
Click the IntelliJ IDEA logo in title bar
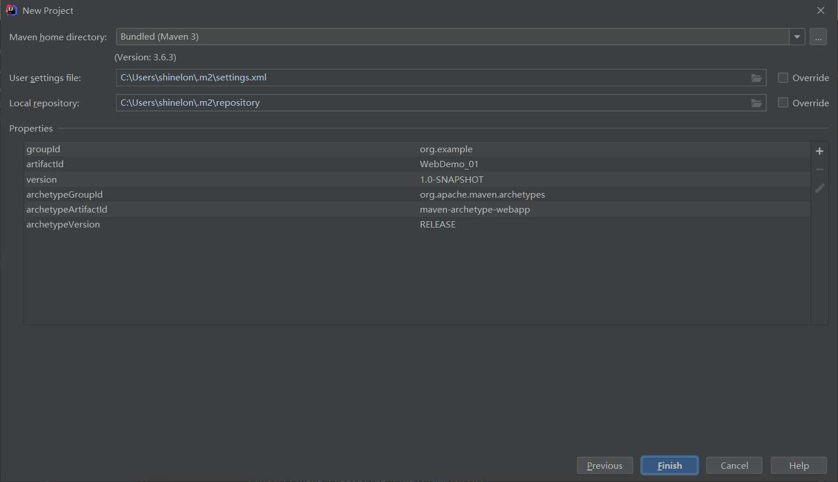click(x=11, y=10)
